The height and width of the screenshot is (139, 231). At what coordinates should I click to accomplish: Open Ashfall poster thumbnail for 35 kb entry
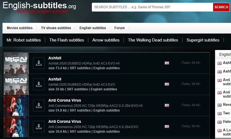(x=16, y=84)
